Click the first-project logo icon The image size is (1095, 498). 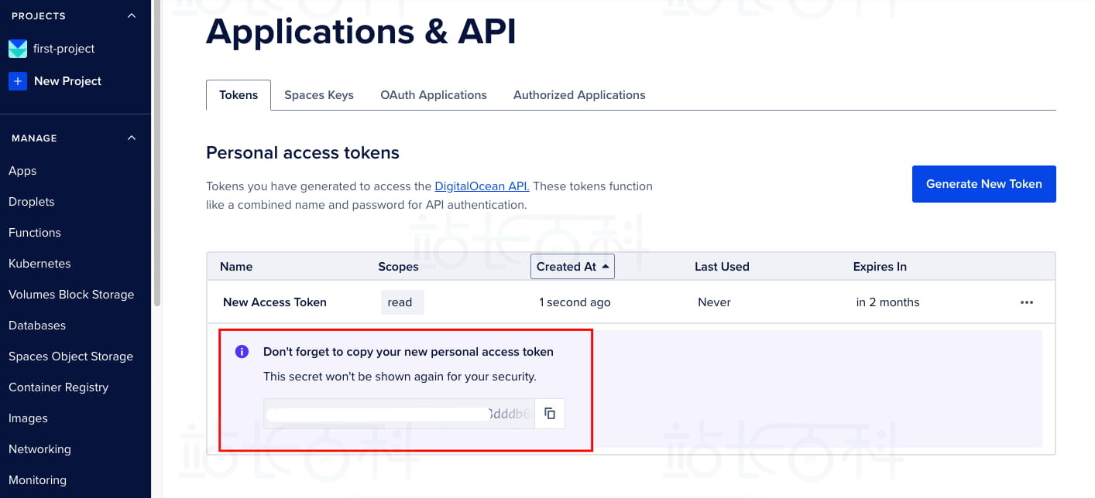(x=18, y=49)
